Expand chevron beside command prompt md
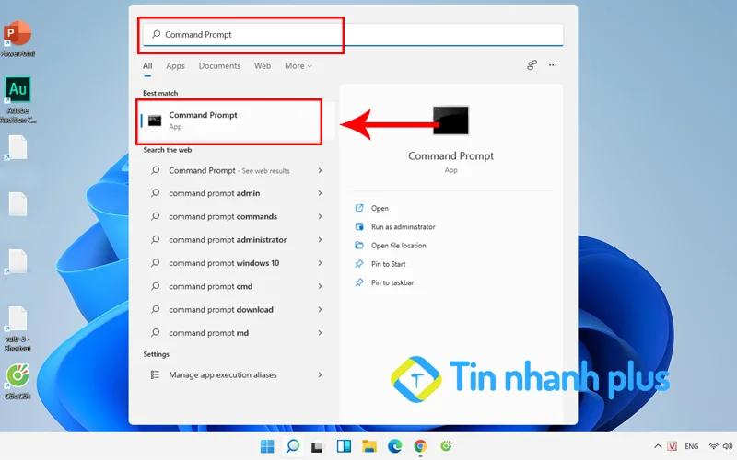The height and width of the screenshot is (460, 737). tap(320, 333)
